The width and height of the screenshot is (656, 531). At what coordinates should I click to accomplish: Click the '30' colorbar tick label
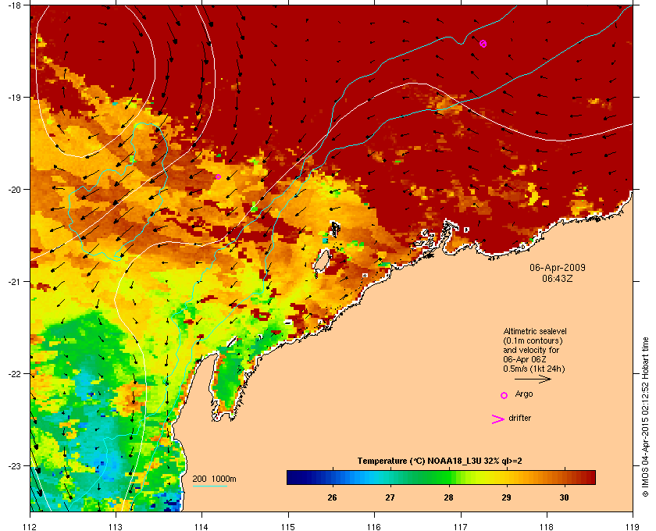[565, 497]
